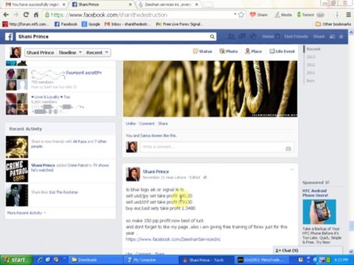
Task: Go back with browser back arrow
Action: pyautogui.click(x=6, y=15)
